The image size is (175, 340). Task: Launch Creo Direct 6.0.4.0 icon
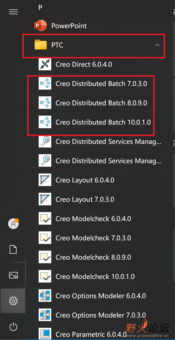point(45,64)
